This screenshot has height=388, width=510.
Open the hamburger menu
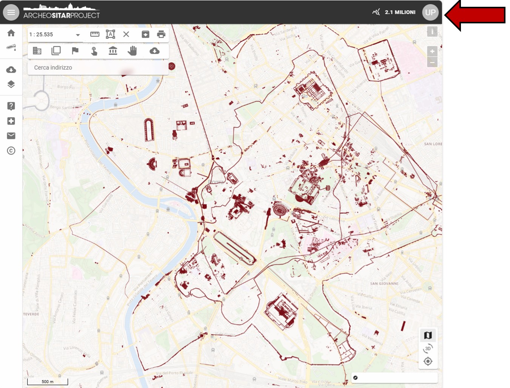(11, 12)
